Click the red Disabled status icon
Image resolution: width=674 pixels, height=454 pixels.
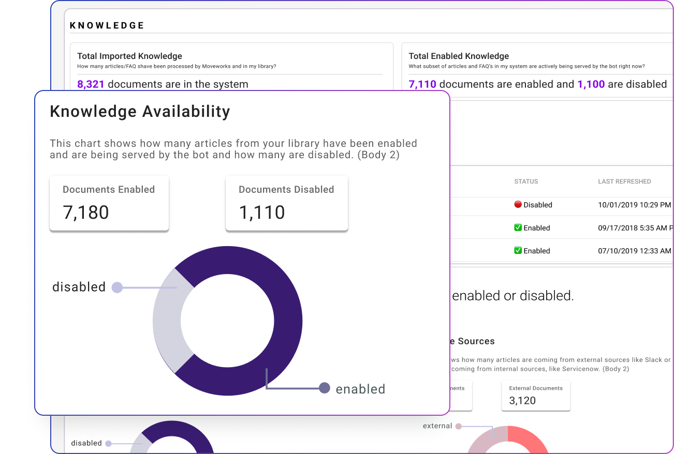point(518,204)
